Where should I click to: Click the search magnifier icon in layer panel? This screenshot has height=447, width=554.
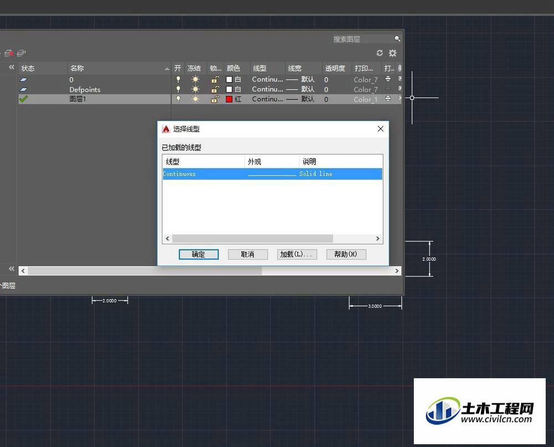(x=397, y=39)
